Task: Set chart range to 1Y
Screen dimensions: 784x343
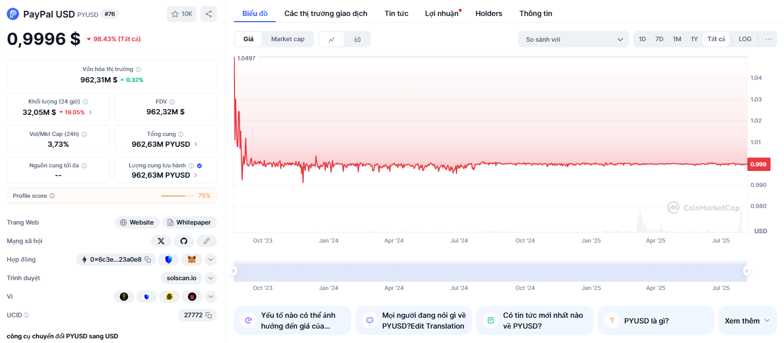Action: click(x=694, y=39)
